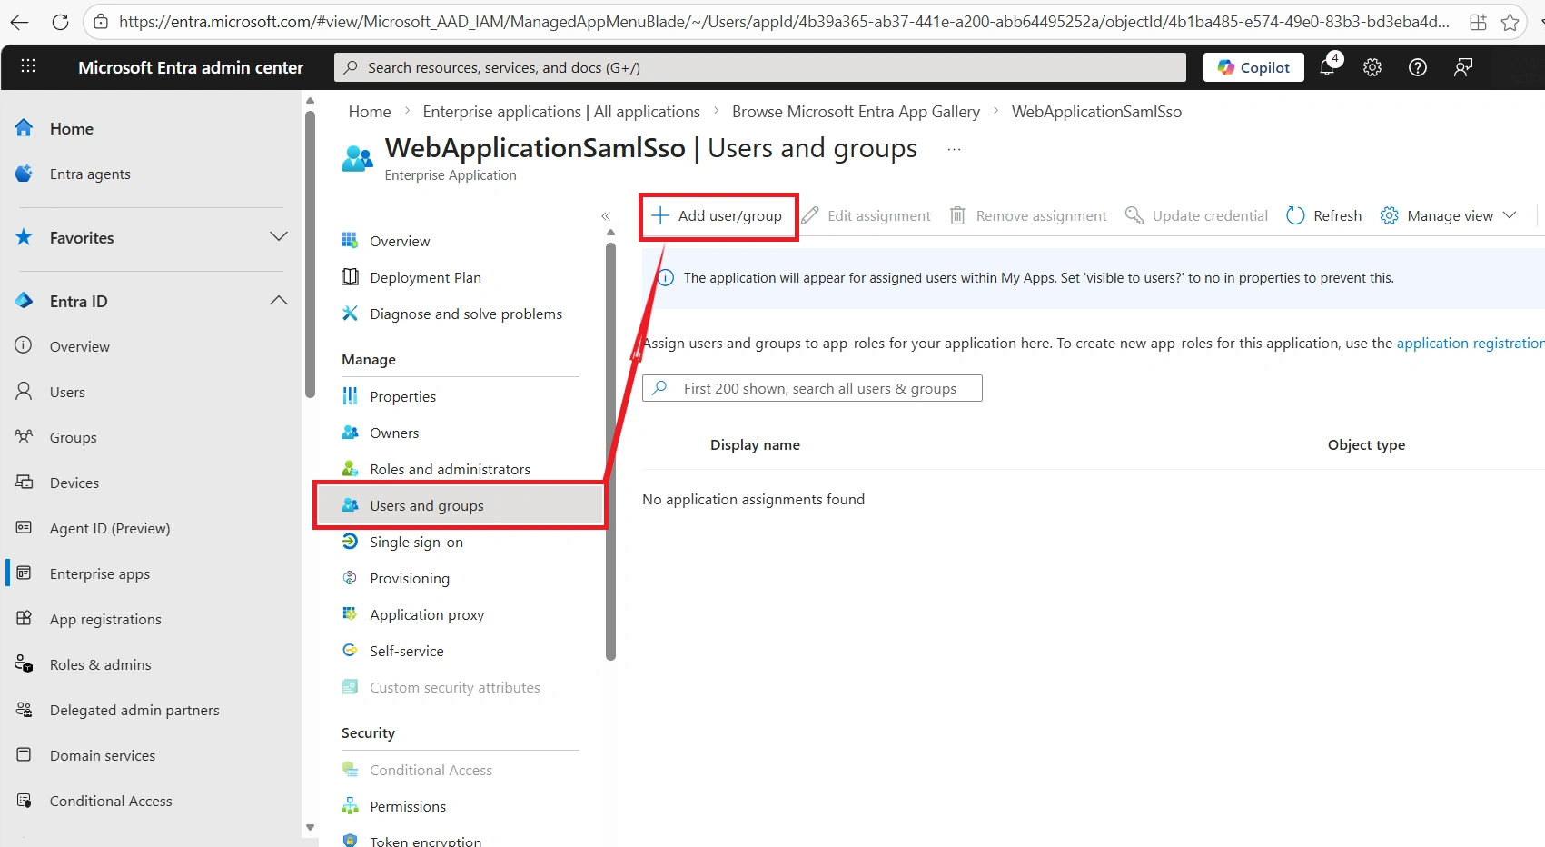This screenshot has width=1545, height=847.
Task: Open Delegated admin partners
Action: 134,710
